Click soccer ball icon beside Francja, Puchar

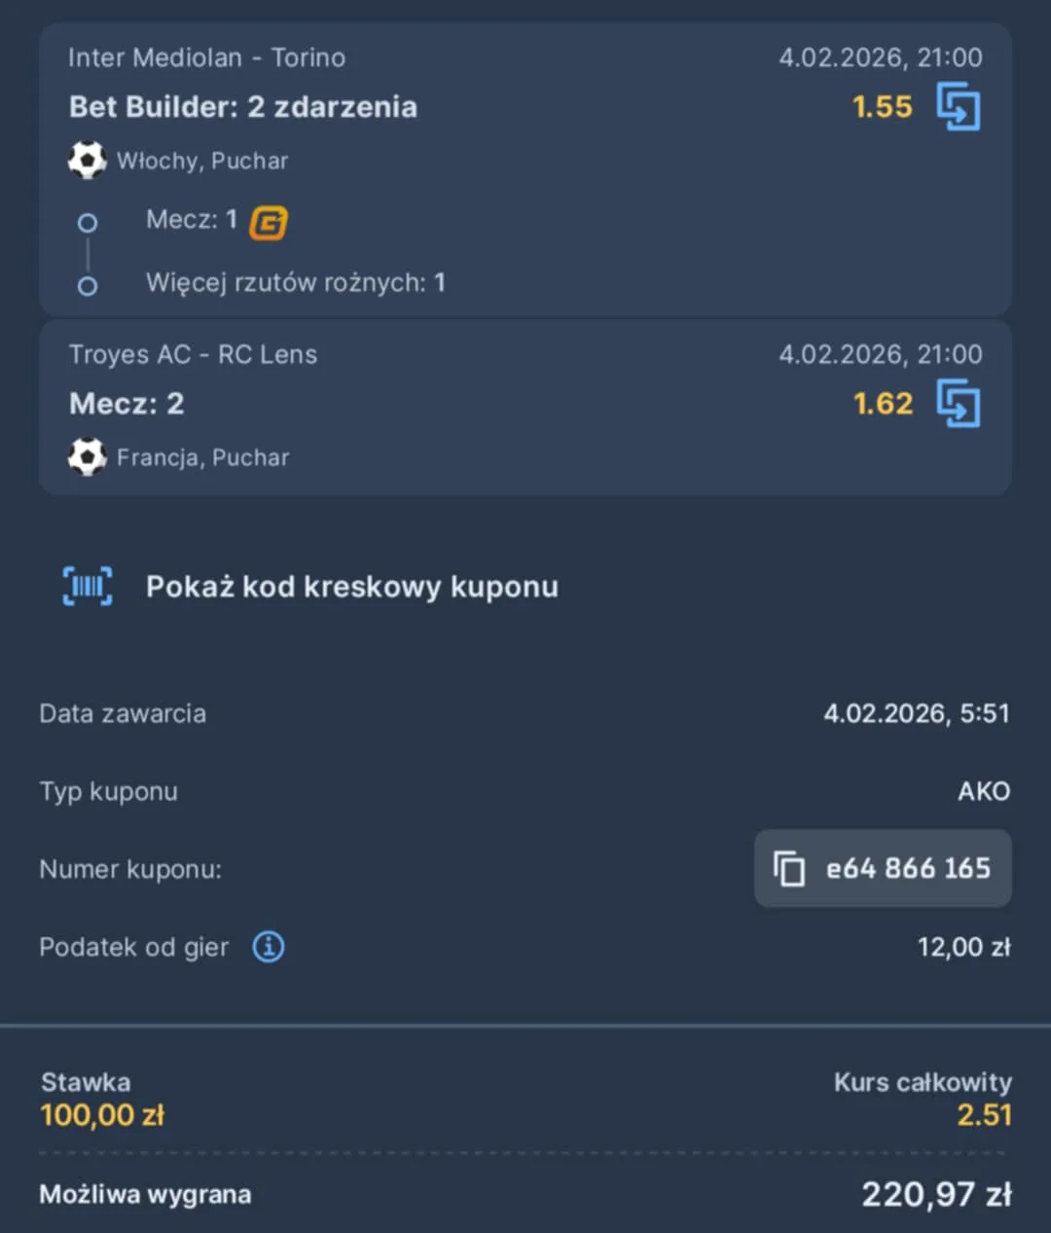87,457
